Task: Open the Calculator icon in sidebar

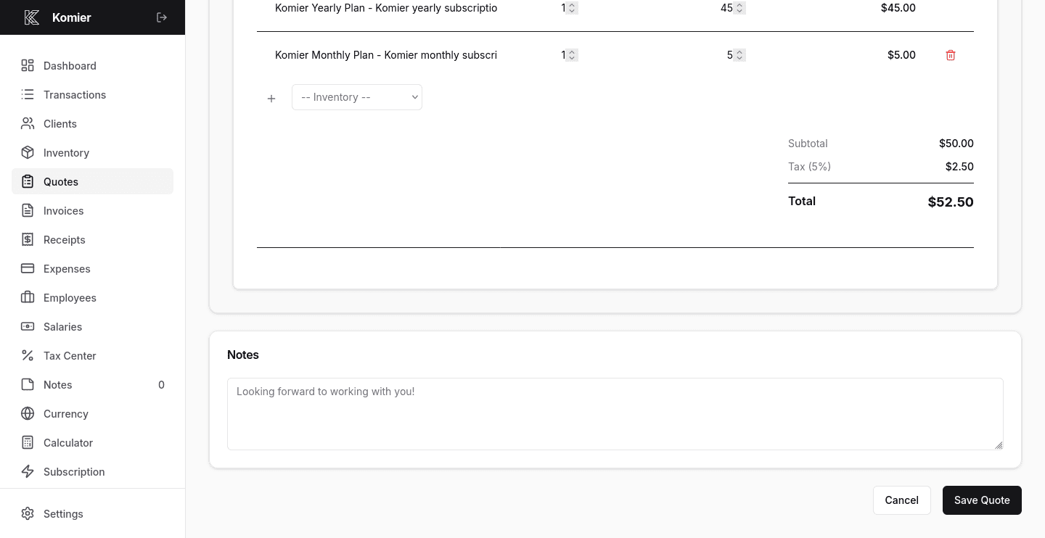Action: pyautogui.click(x=28, y=443)
